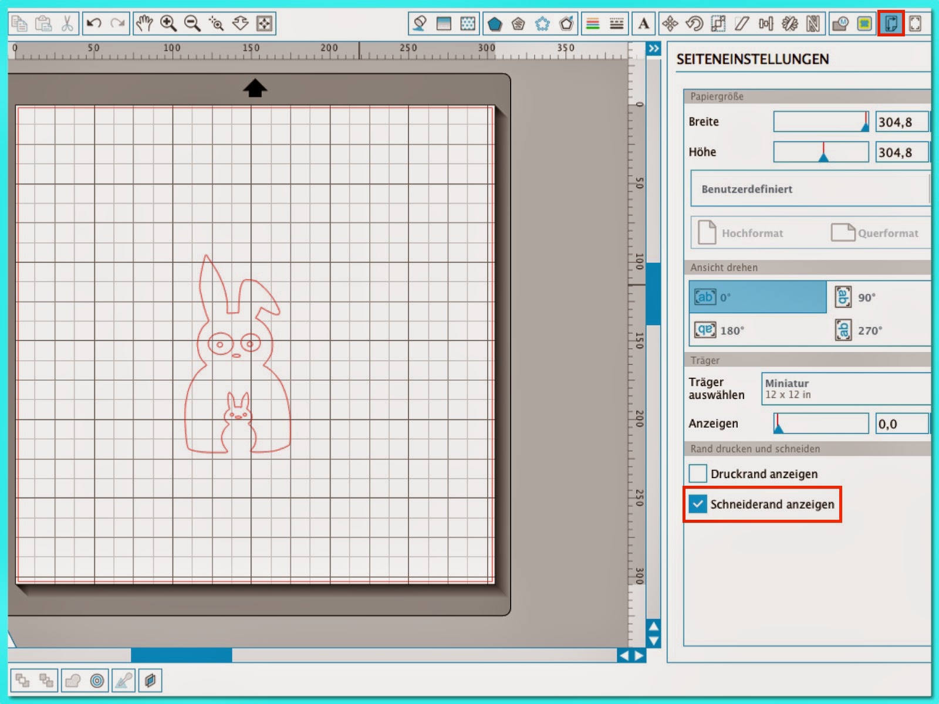This screenshot has width=939, height=704.
Task: Click the horizontal scrollbar thumb
Action: tap(181, 655)
